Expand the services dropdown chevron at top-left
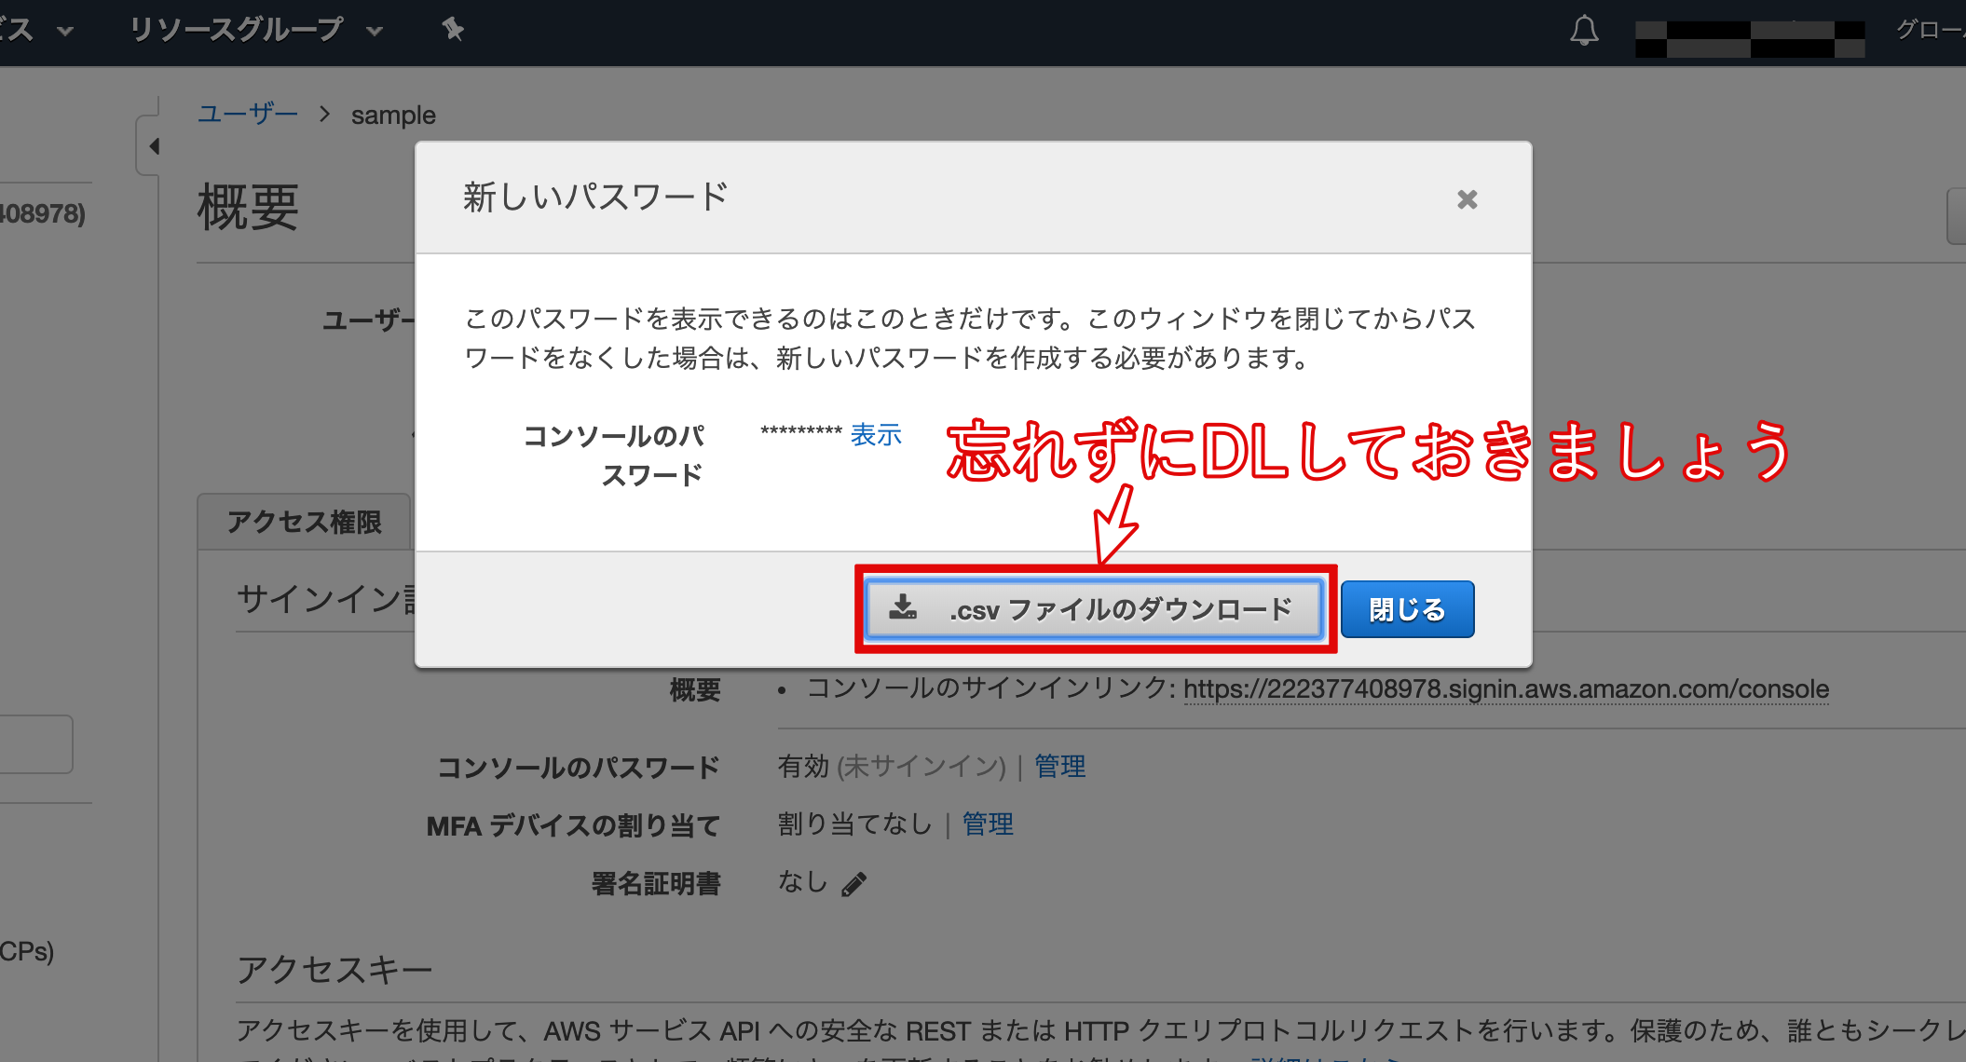 click(x=65, y=32)
